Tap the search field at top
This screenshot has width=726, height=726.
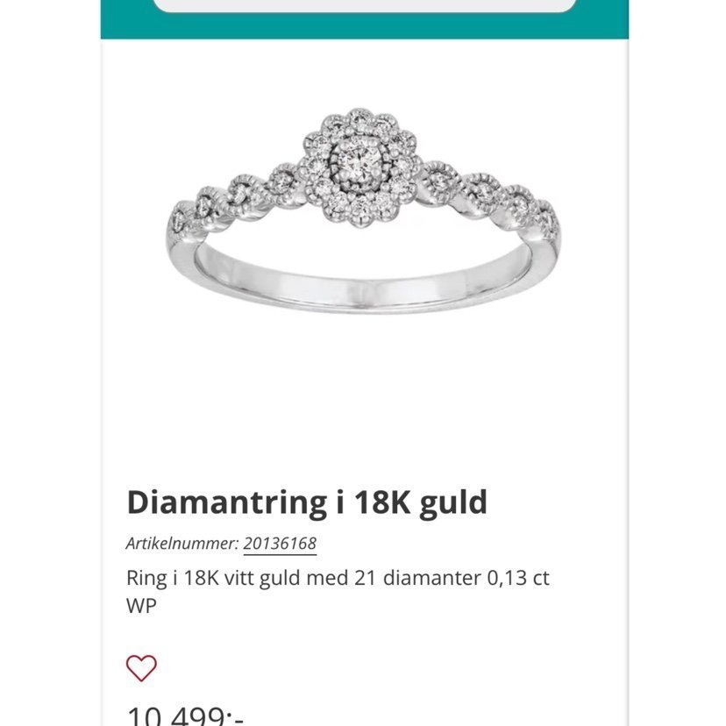(365, 5)
